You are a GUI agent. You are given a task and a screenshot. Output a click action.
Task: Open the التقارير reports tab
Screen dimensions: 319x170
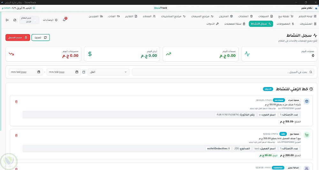click(131, 16)
